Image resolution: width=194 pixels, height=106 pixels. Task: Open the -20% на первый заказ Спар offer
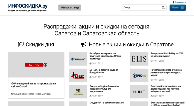[33, 85]
